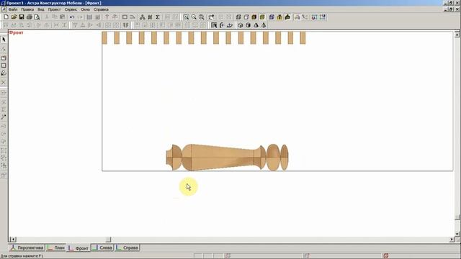Click the black house icon
Screen dimensions: 461x259
[287, 17]
